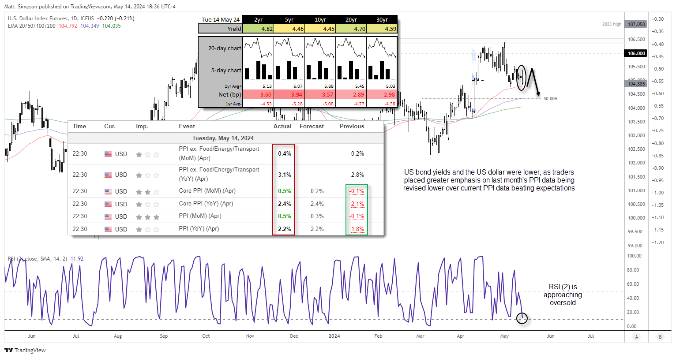The image size is (676, 358).
Task: Click the star rating in the Core PPI (YoY) row
Action: pyautogui.click(x=147, y=204)
